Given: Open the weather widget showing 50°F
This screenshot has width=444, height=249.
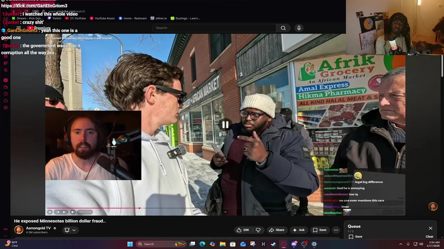Looking at the screenshot, I should pyautogui.click(x=11, y=244).
